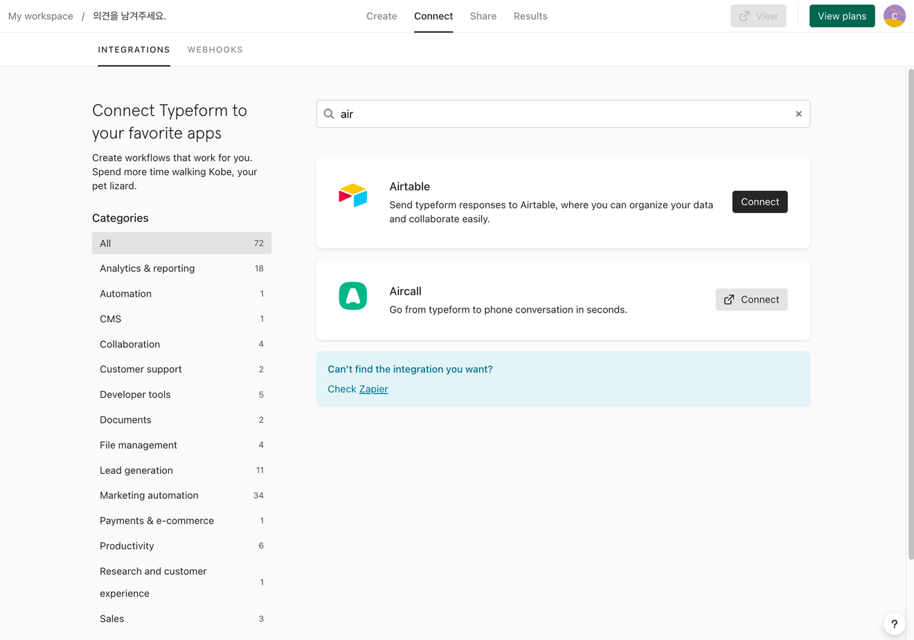Viewport: 914px width, 640px height.
Task: Filter by Analytics & reporting category
Action: [181, 268]
